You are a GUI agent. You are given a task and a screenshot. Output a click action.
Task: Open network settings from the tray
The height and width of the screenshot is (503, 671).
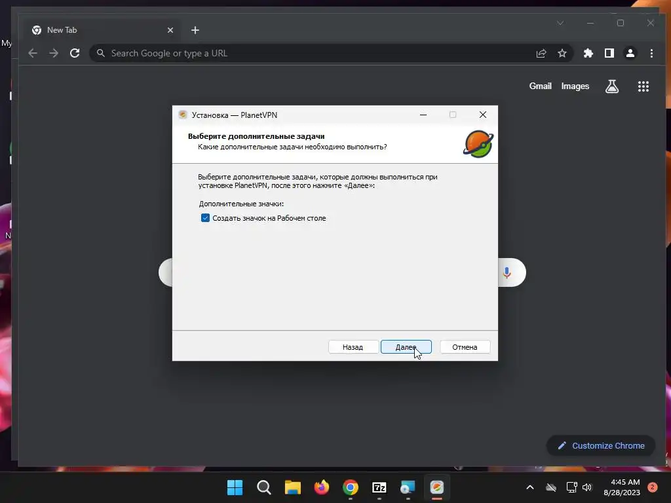571,487
